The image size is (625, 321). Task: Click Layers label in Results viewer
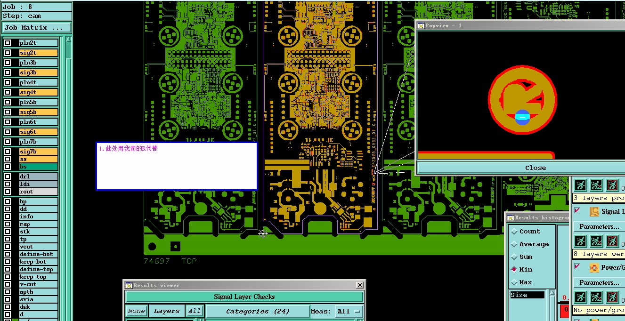[x=166, y=311]
